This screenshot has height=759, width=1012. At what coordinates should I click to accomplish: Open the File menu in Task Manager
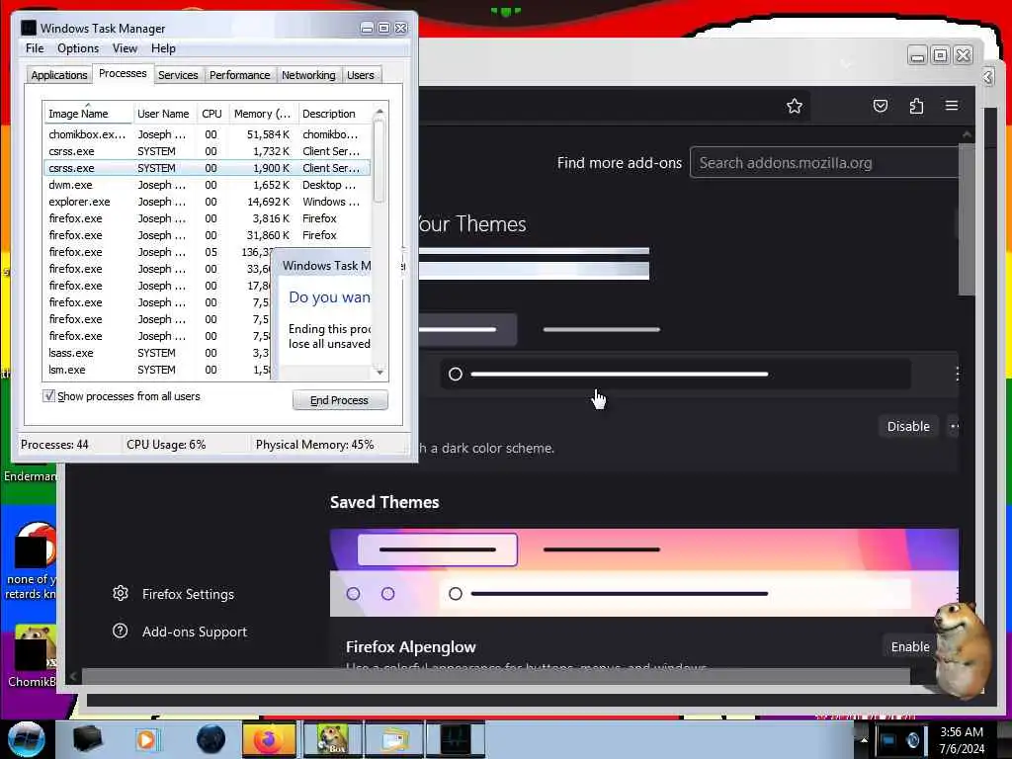tap(35, 48)
